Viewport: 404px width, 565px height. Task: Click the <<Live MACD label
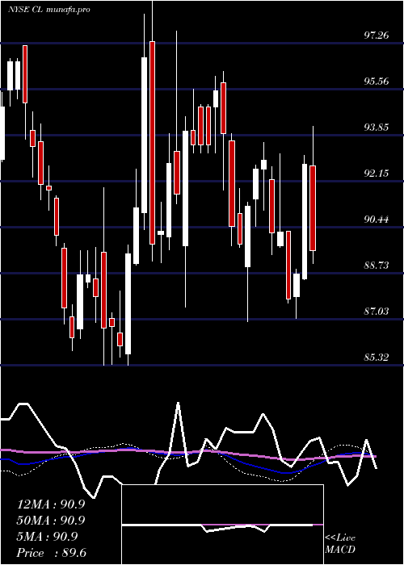(340, 544)
